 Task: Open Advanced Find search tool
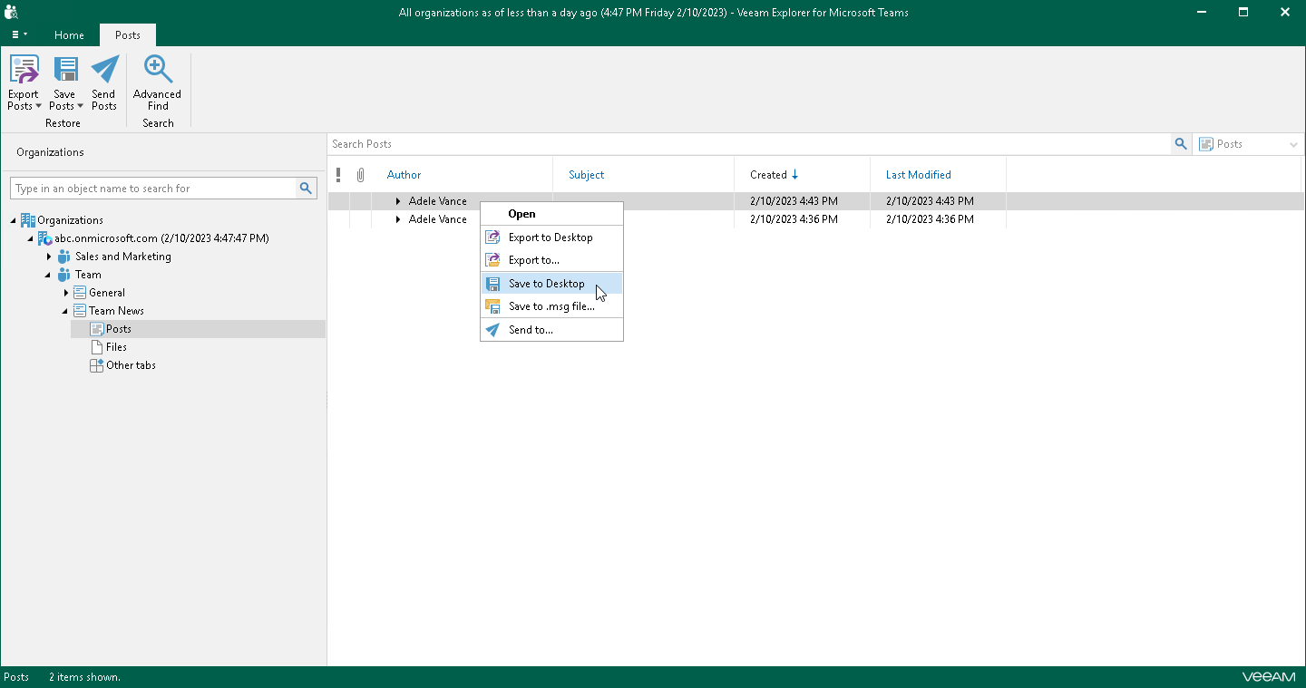(x=157, y=82)
